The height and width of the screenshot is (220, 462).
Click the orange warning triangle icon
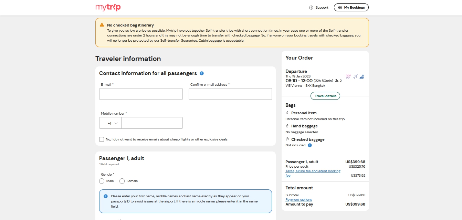tap(102, 25)
